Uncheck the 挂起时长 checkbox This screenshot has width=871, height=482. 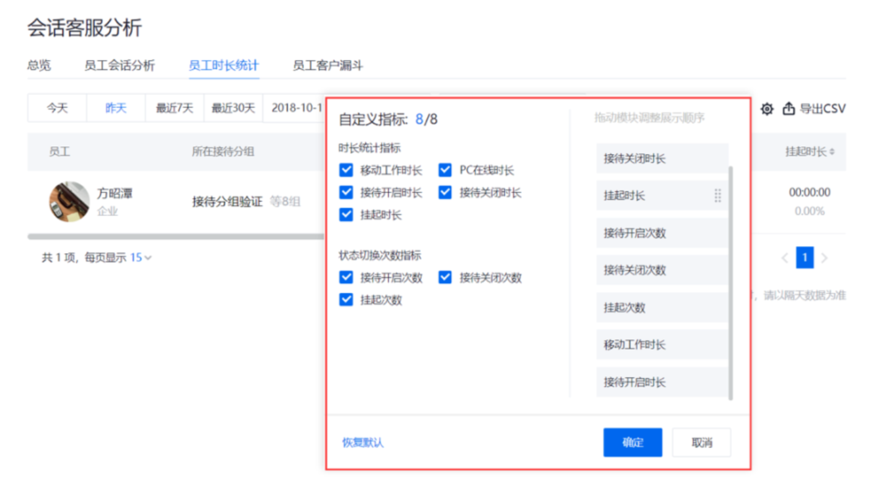(x=346, y=215)
